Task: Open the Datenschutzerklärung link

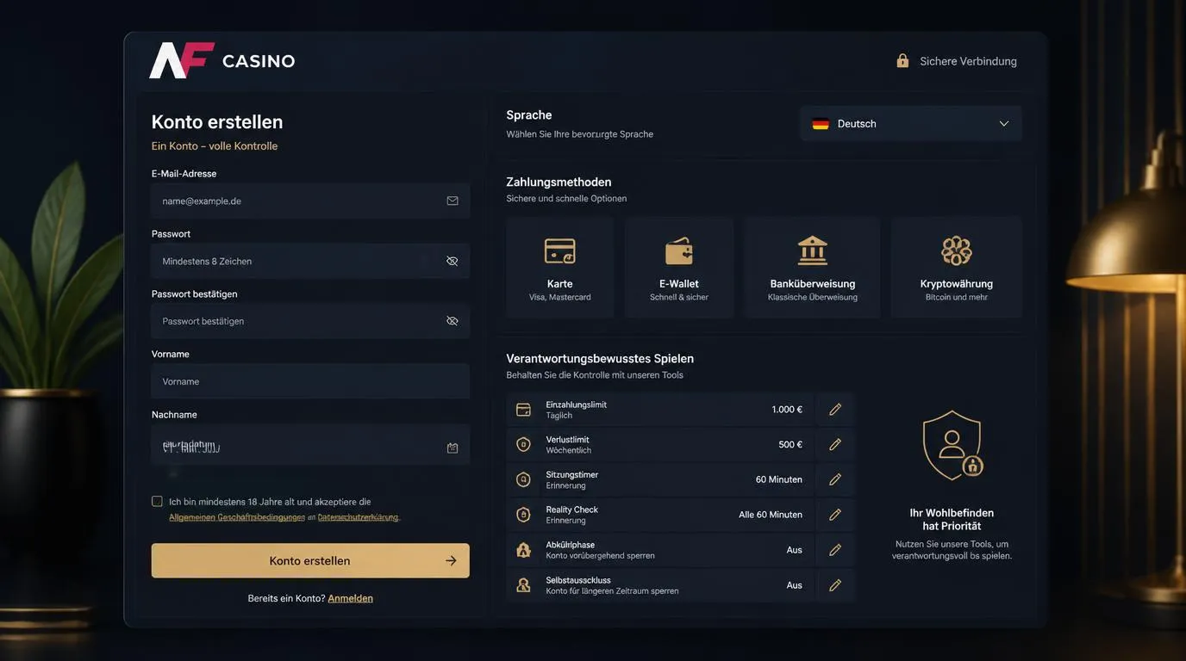Action: (359, 517)
